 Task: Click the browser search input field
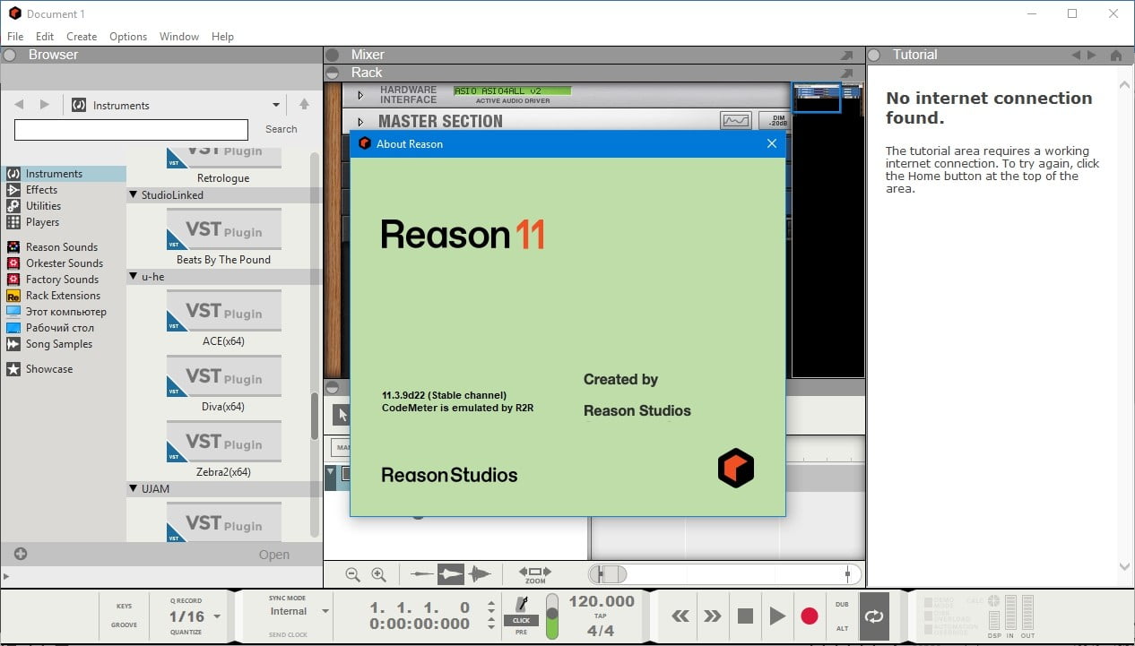click(x=131, y=130)
